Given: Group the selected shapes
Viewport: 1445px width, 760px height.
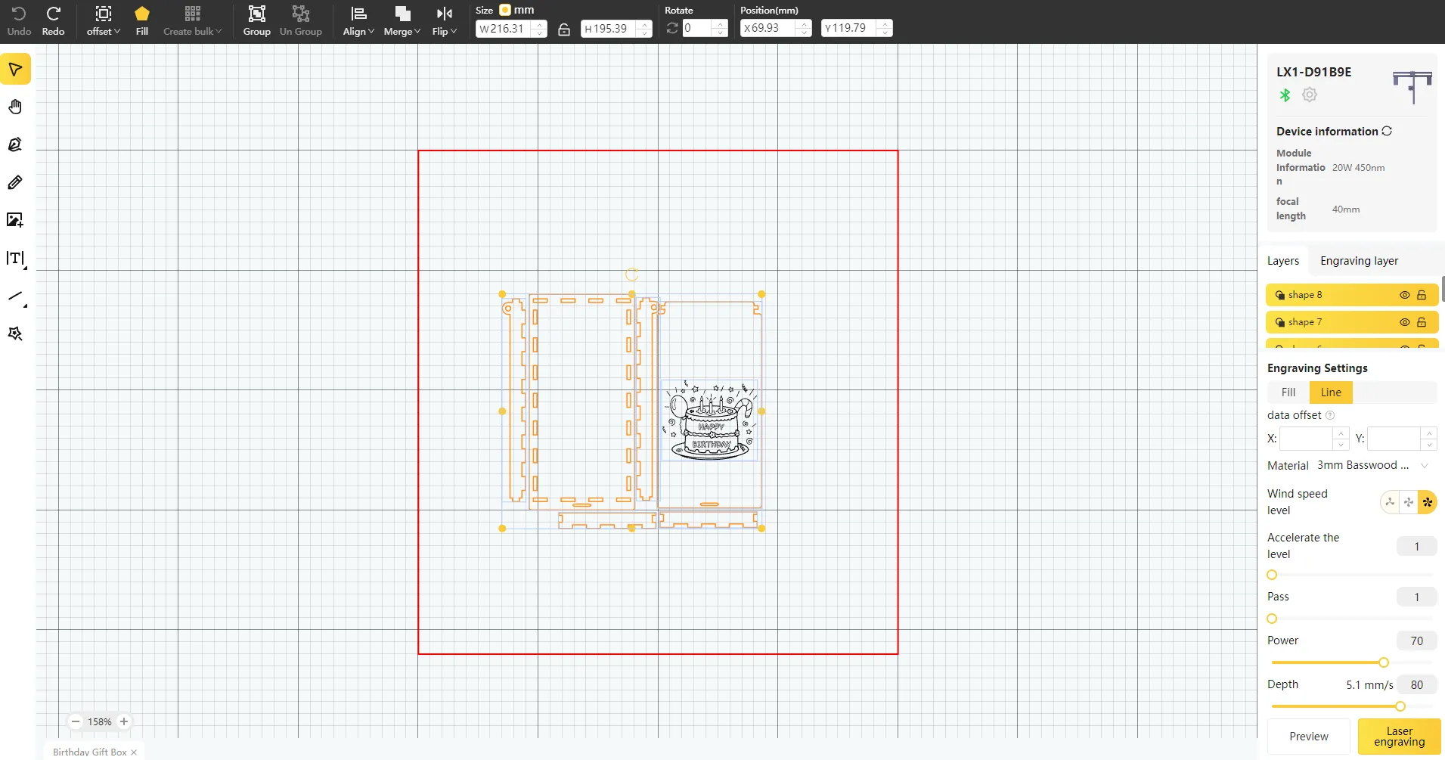Looking at the screenshot, I should point(256,20).
